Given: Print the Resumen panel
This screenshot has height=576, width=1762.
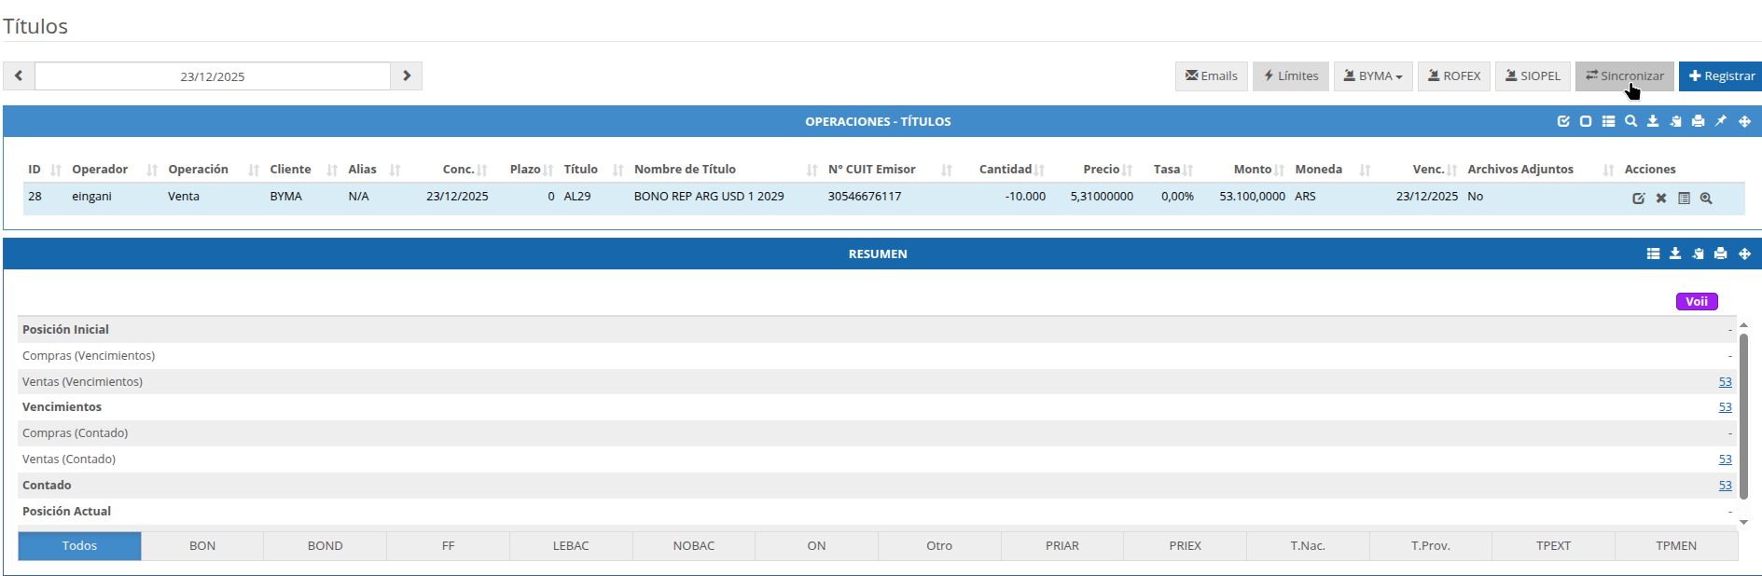Looking at the screenshot, I should click(1720, 254).
